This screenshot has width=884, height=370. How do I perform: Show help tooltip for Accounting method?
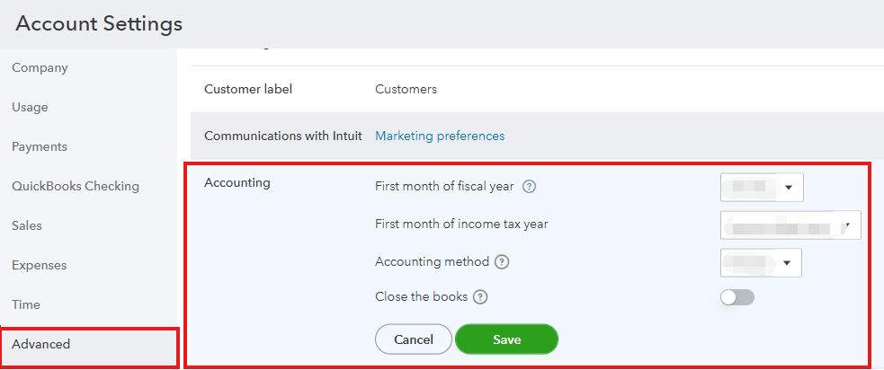(x=502, y=262)
